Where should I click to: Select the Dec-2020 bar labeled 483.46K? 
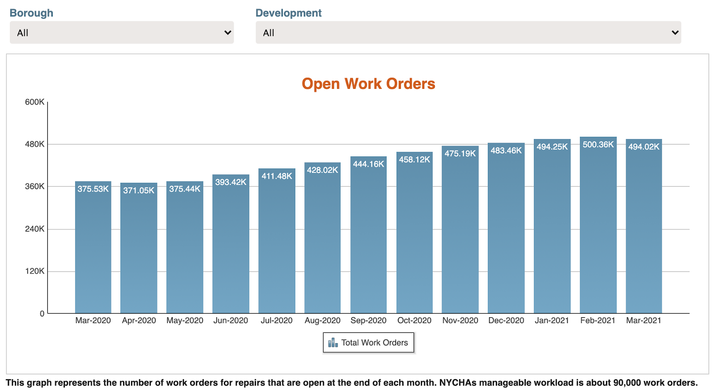click(506, 228)
